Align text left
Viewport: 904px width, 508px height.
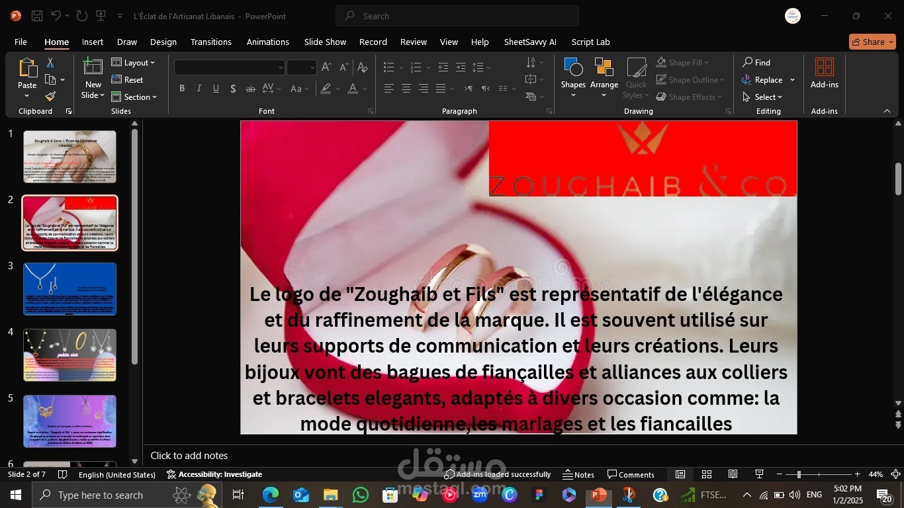click(389, 89)
